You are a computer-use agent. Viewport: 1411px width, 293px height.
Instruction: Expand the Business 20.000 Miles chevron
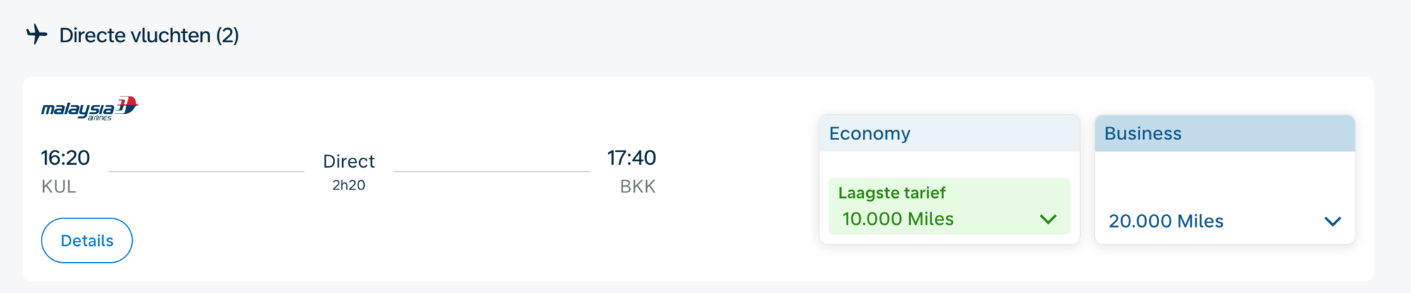[x=1333, y=221]
